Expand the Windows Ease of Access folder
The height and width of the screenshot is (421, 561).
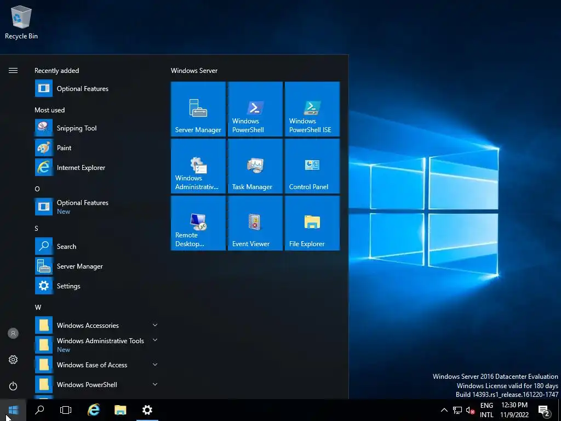(x=96, y=365)
